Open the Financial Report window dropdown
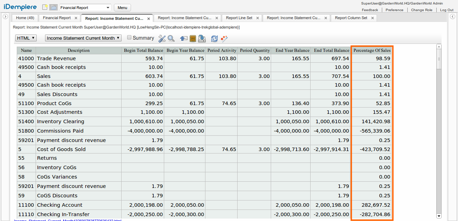 click(85, 7)
